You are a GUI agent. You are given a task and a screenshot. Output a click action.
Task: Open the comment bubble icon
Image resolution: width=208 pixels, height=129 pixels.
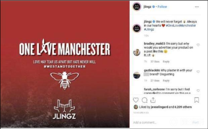pyautogui.click(x=144, y=100)
